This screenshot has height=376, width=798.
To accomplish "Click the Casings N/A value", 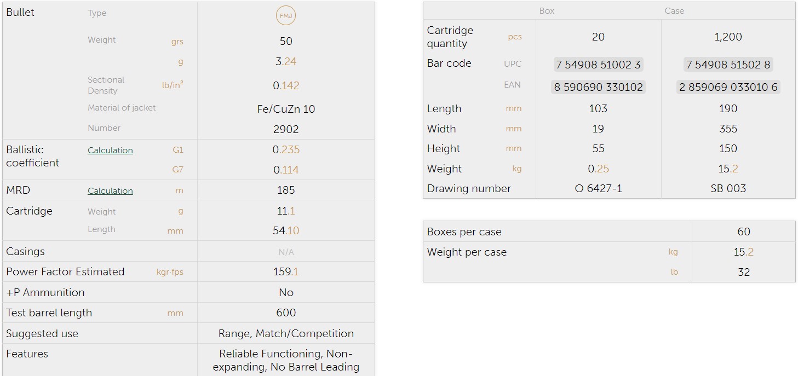I will coord(286,252).
